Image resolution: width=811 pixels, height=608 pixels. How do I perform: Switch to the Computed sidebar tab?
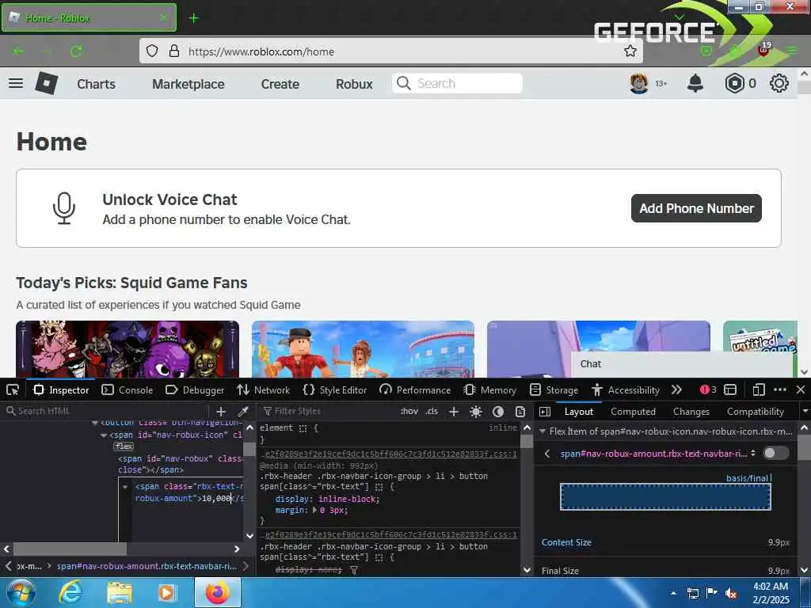633,412
